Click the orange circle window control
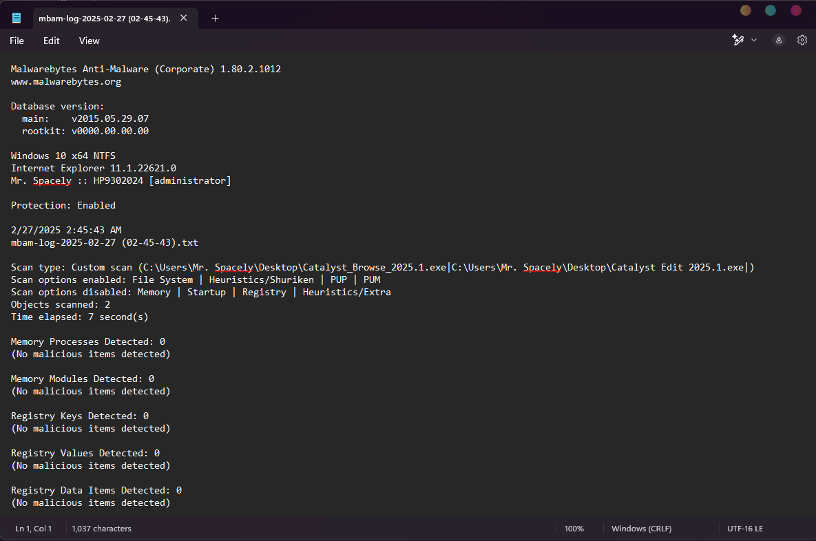This screenshot has height=541, width=816. (x=746, y=10)
